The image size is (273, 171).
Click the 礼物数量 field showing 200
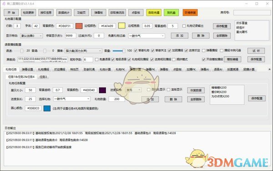pyautogui.click(x=117, y=99)
